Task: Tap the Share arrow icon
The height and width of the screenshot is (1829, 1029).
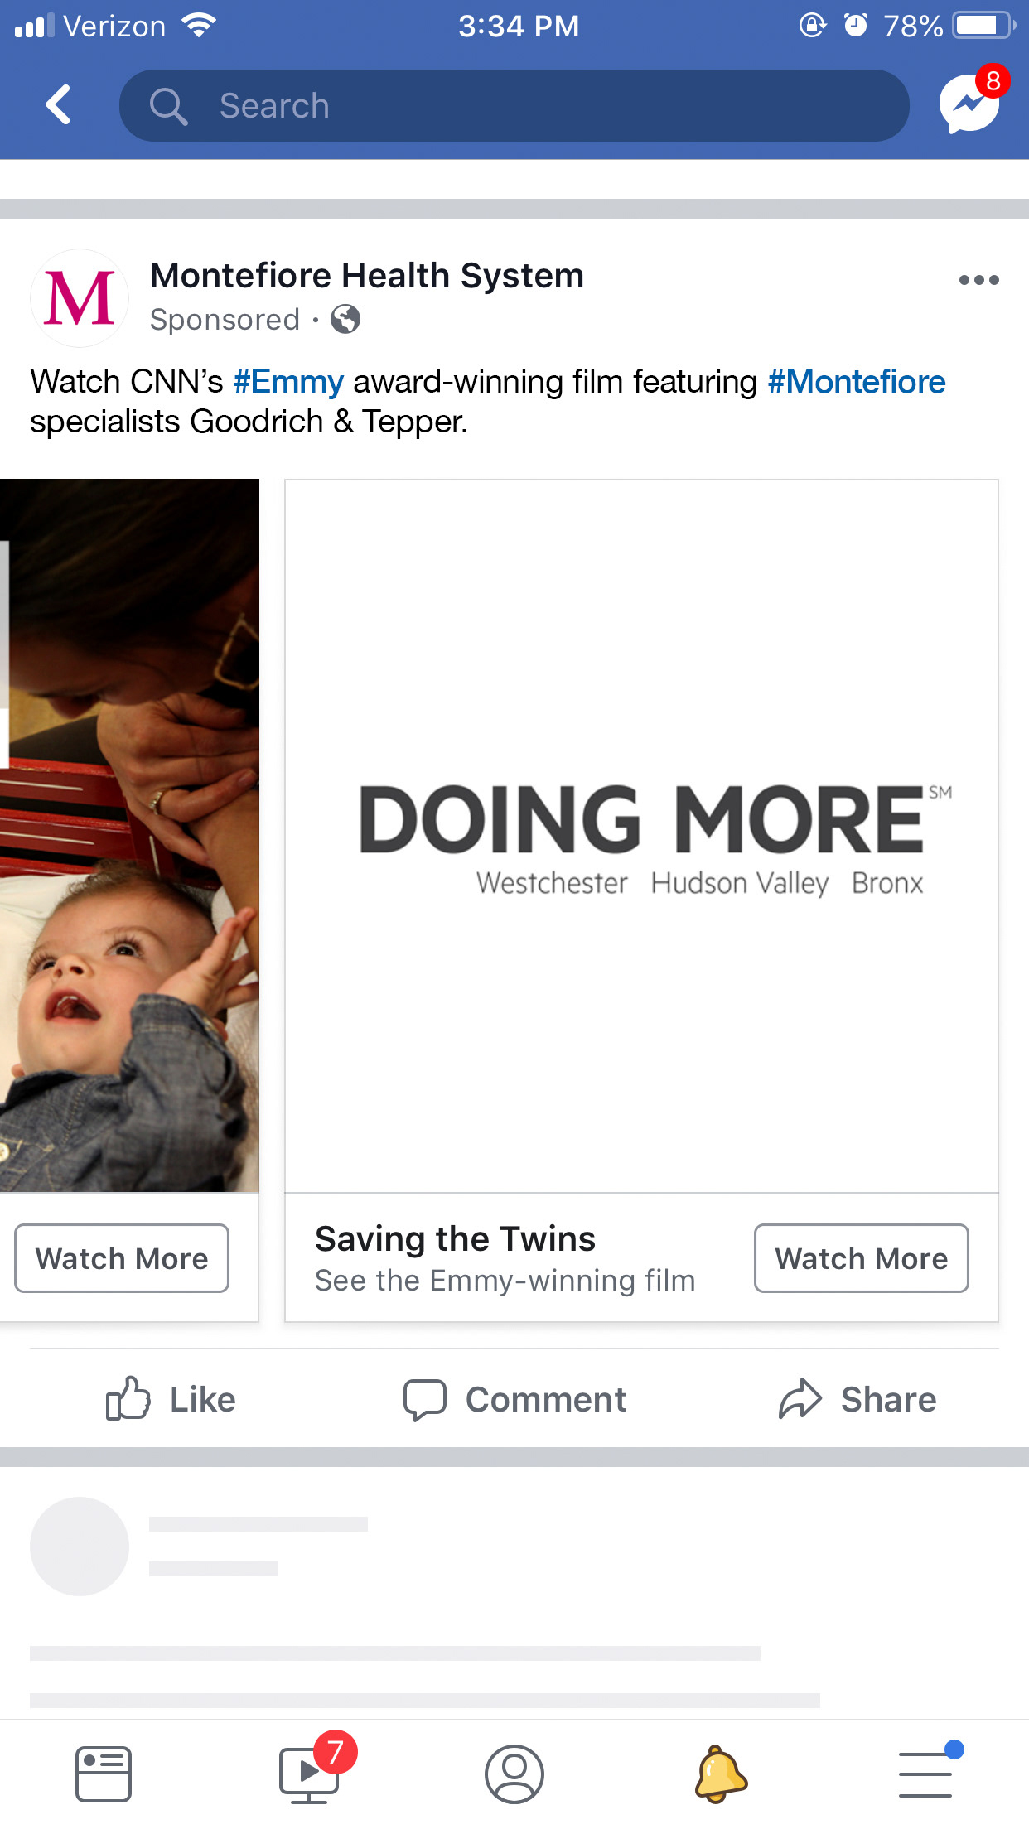Action: (800, 1399)
